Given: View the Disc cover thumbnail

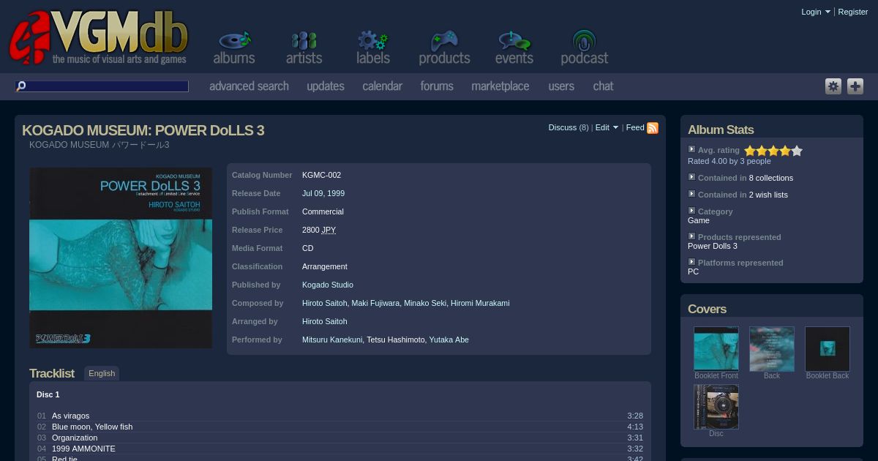Looking at the screenshot, I should point(716,406).
